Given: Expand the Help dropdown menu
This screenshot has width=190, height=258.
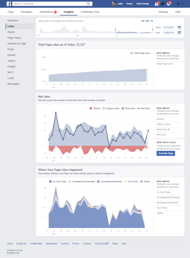Looking at the screenshot, I should [x=178, y=12].
